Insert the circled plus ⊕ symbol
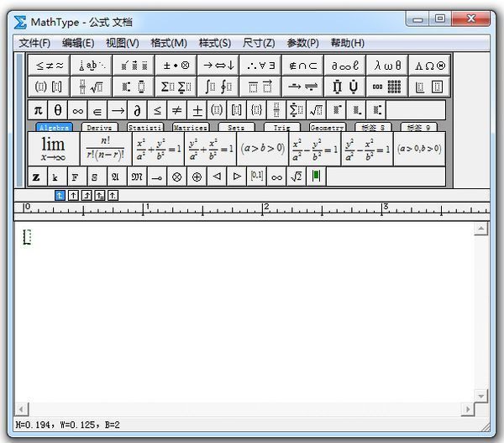Viewport: 504px width, 443px height. tap(197, 177)
